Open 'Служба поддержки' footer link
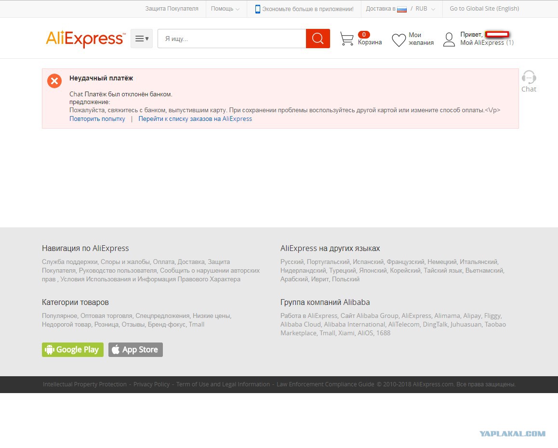558x448 pixels. (x=70, y=262)
